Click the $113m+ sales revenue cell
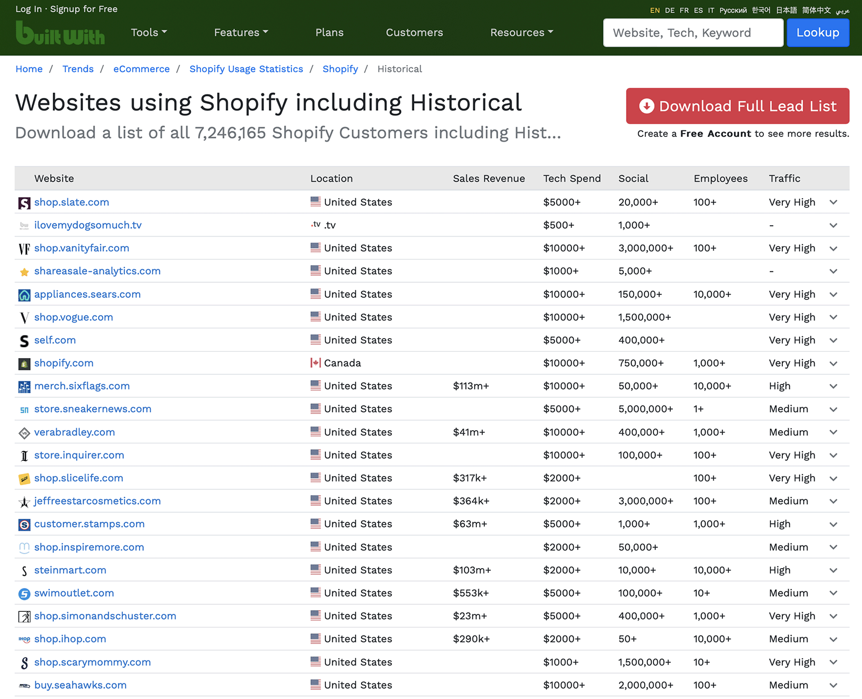The height and width of the screenshot is (699, 862). point(471,386)
